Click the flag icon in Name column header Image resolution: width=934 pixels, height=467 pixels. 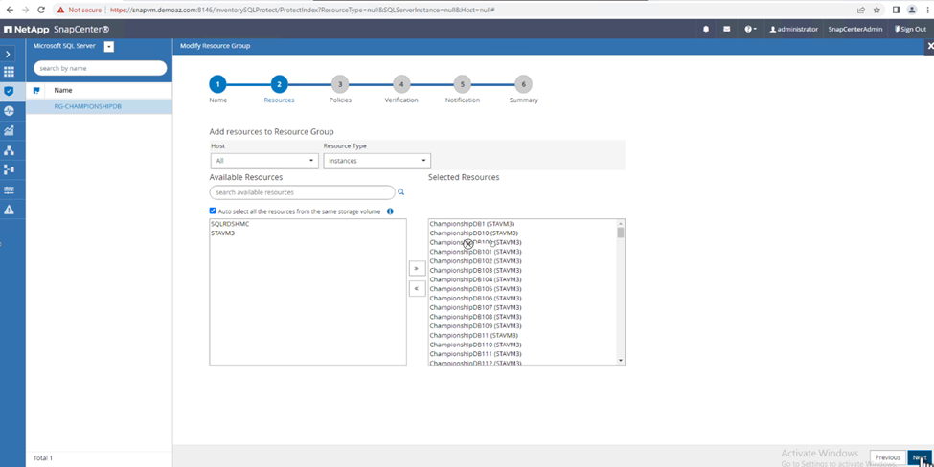(36, 90)
